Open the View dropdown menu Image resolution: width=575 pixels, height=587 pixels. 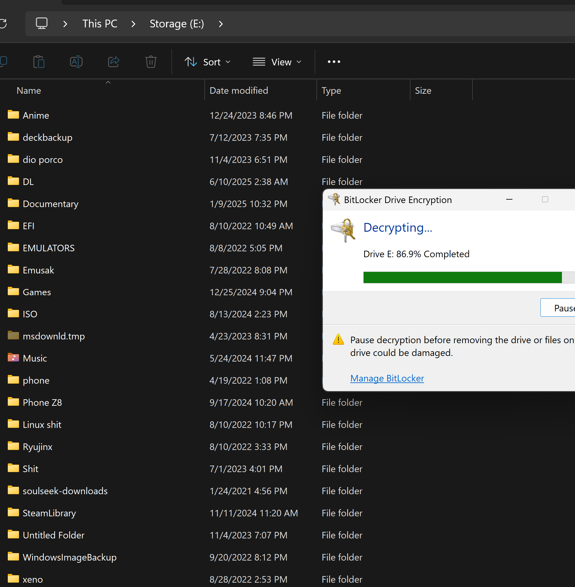(277, 62)
